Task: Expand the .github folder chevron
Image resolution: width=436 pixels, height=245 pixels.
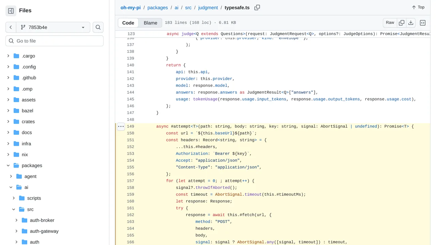Action: [x=8, y=78]
